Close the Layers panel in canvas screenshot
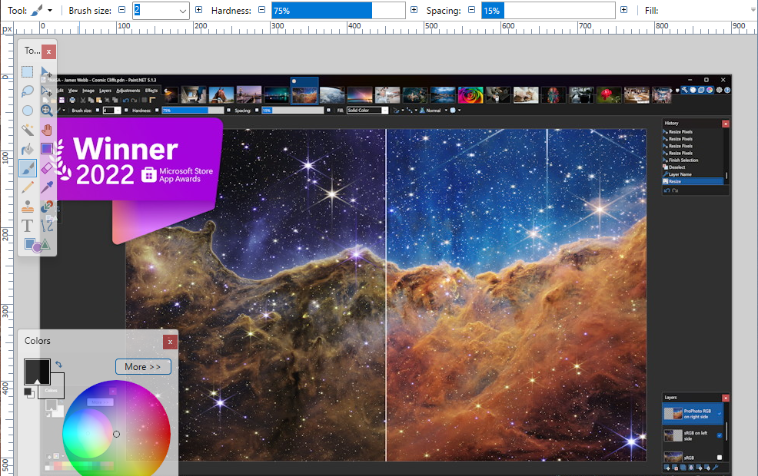Viewport: 758px width, 476px height. coord(725,398)
